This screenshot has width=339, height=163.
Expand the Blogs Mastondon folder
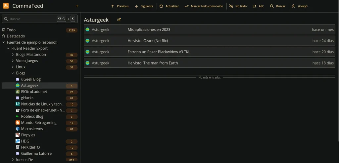click(x=13, y=55)
